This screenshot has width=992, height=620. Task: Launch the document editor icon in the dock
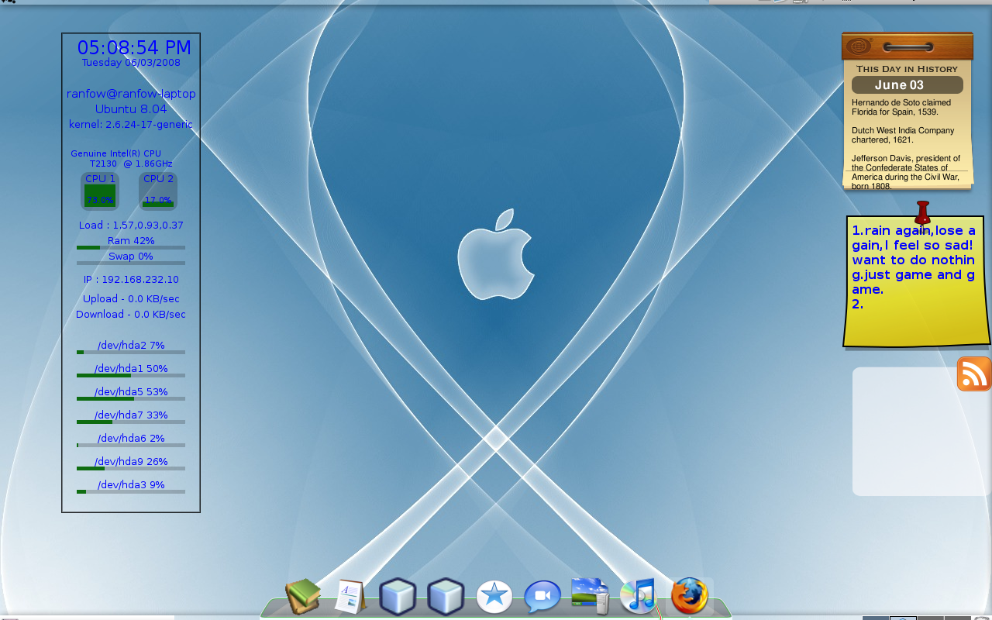(350, 597)
